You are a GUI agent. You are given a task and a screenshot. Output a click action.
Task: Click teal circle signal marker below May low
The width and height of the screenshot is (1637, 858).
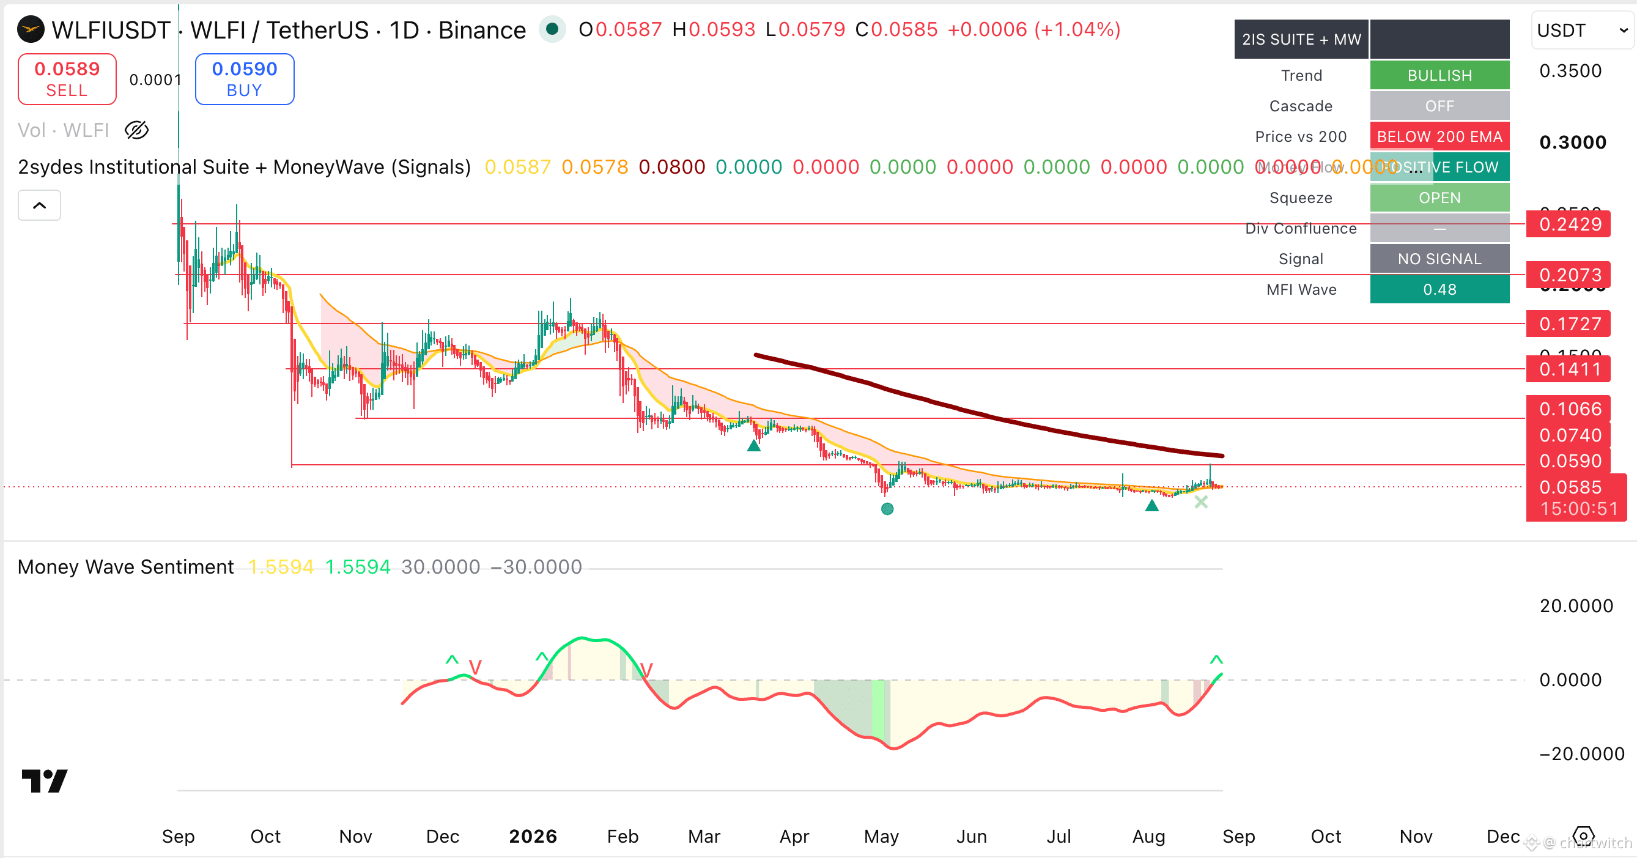[x=887, y=508]
